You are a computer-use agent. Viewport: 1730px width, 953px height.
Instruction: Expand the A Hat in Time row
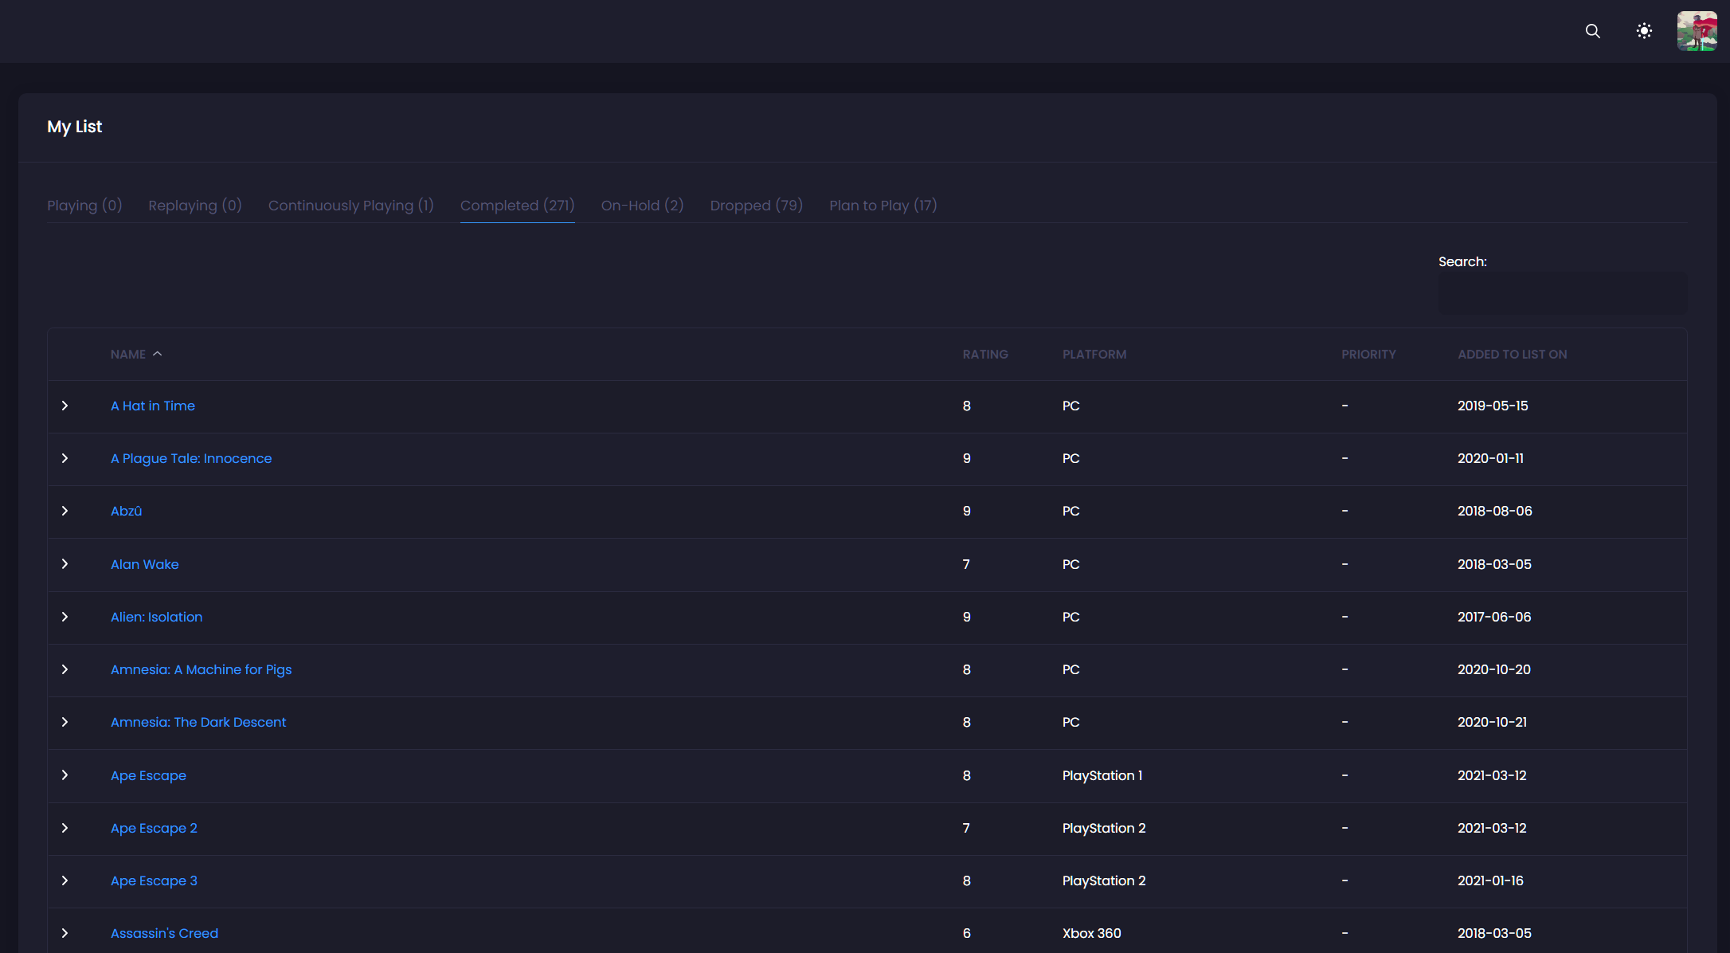65,406
